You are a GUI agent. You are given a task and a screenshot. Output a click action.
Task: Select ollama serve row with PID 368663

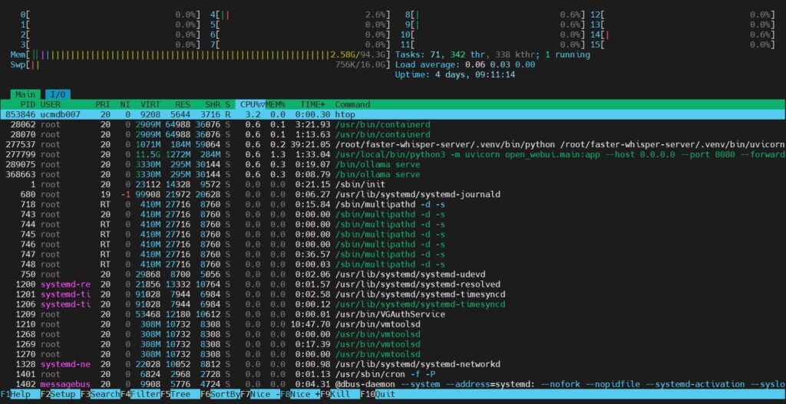[x=393, y=175]
